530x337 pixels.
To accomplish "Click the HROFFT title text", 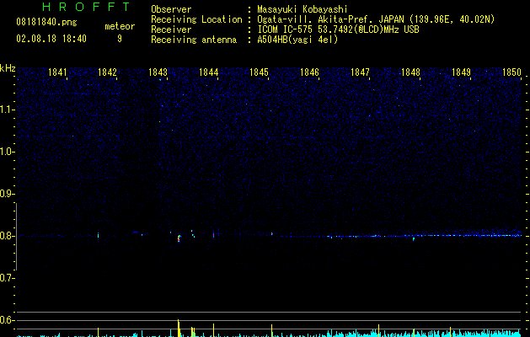I will tap(86, 7).
